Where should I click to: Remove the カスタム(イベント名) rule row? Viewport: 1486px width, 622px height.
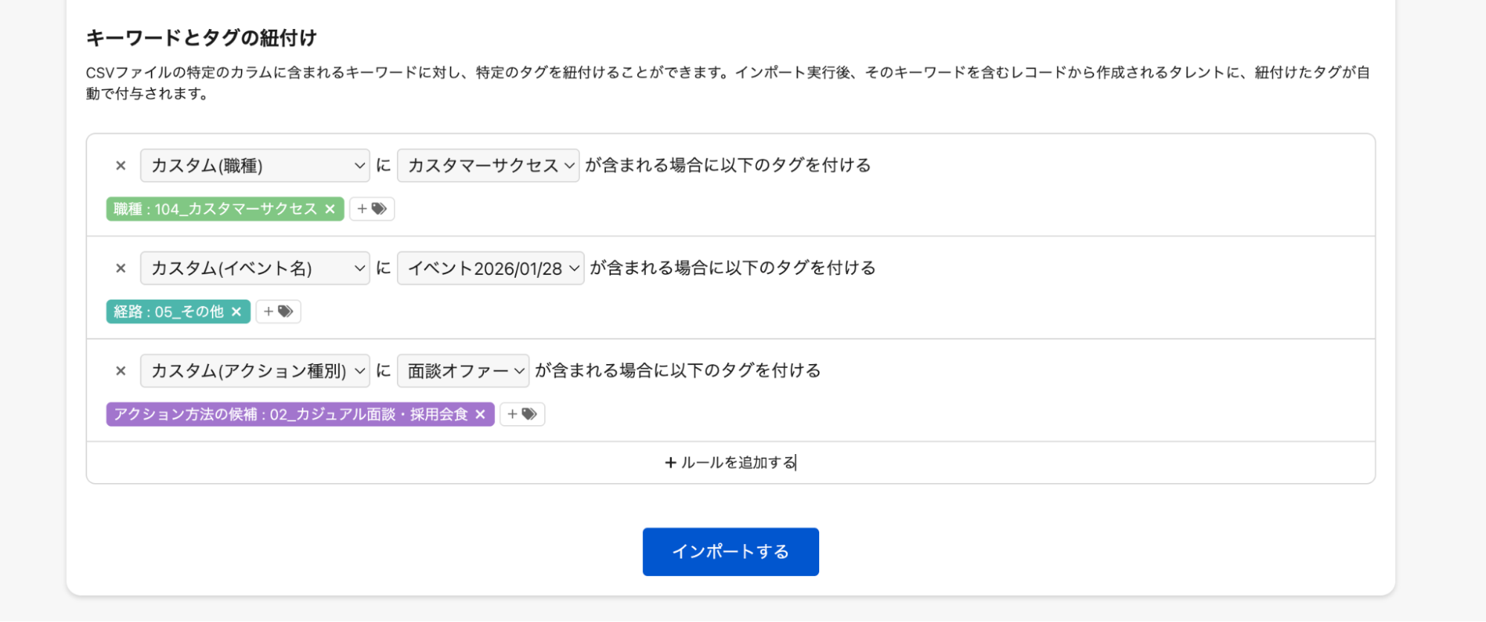(120, 268)
